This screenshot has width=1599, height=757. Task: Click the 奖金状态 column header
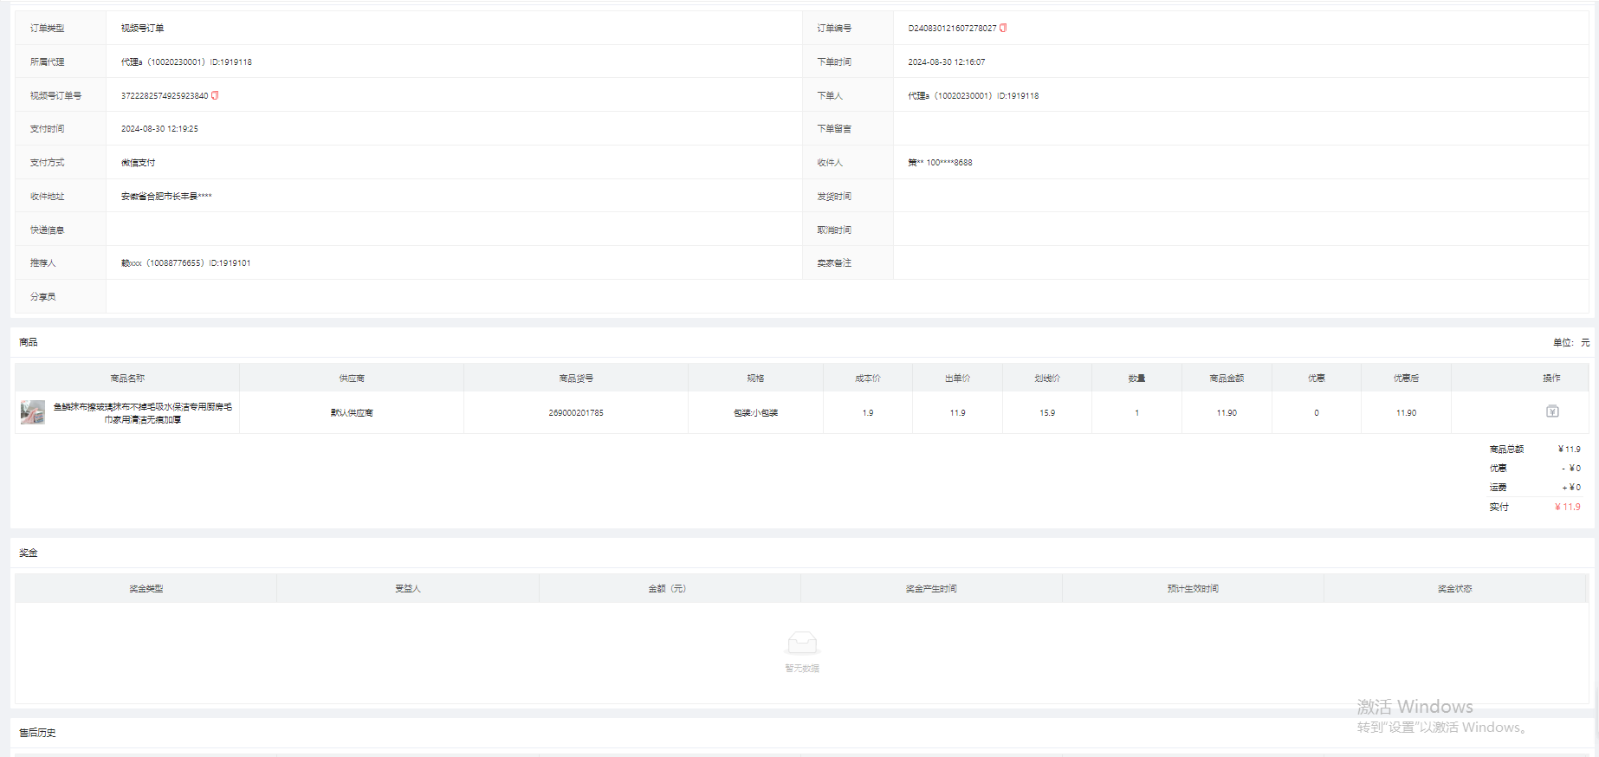tap(1454, 589)
